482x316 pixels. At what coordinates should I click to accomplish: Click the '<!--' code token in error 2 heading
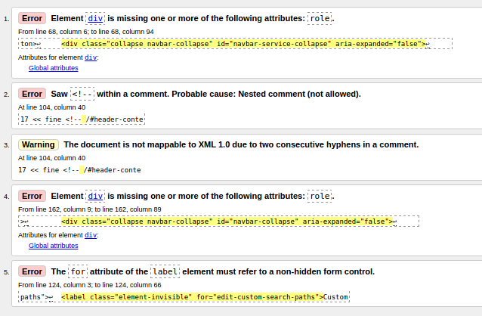[82, 94]
